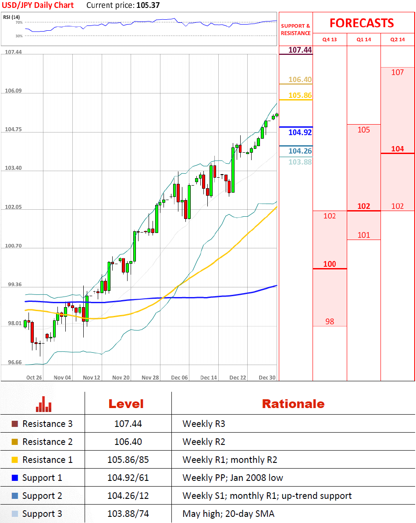Screen dimensions: 416x523
Task: Click the 105.86 resistance level label on chart
Action: click(300, 95)
